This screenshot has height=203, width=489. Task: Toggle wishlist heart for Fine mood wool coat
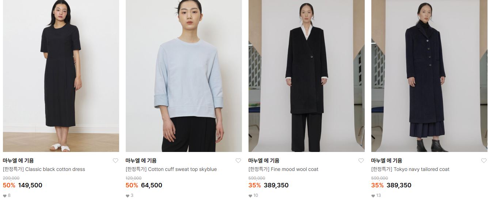[x=361, y=161]
